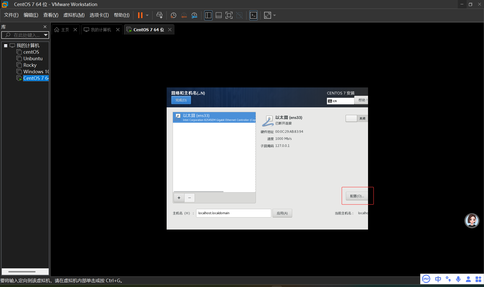Click the speed value 1000 Mb/s
This screenshot has height=287, width=484.
click(x=283, y=139)
